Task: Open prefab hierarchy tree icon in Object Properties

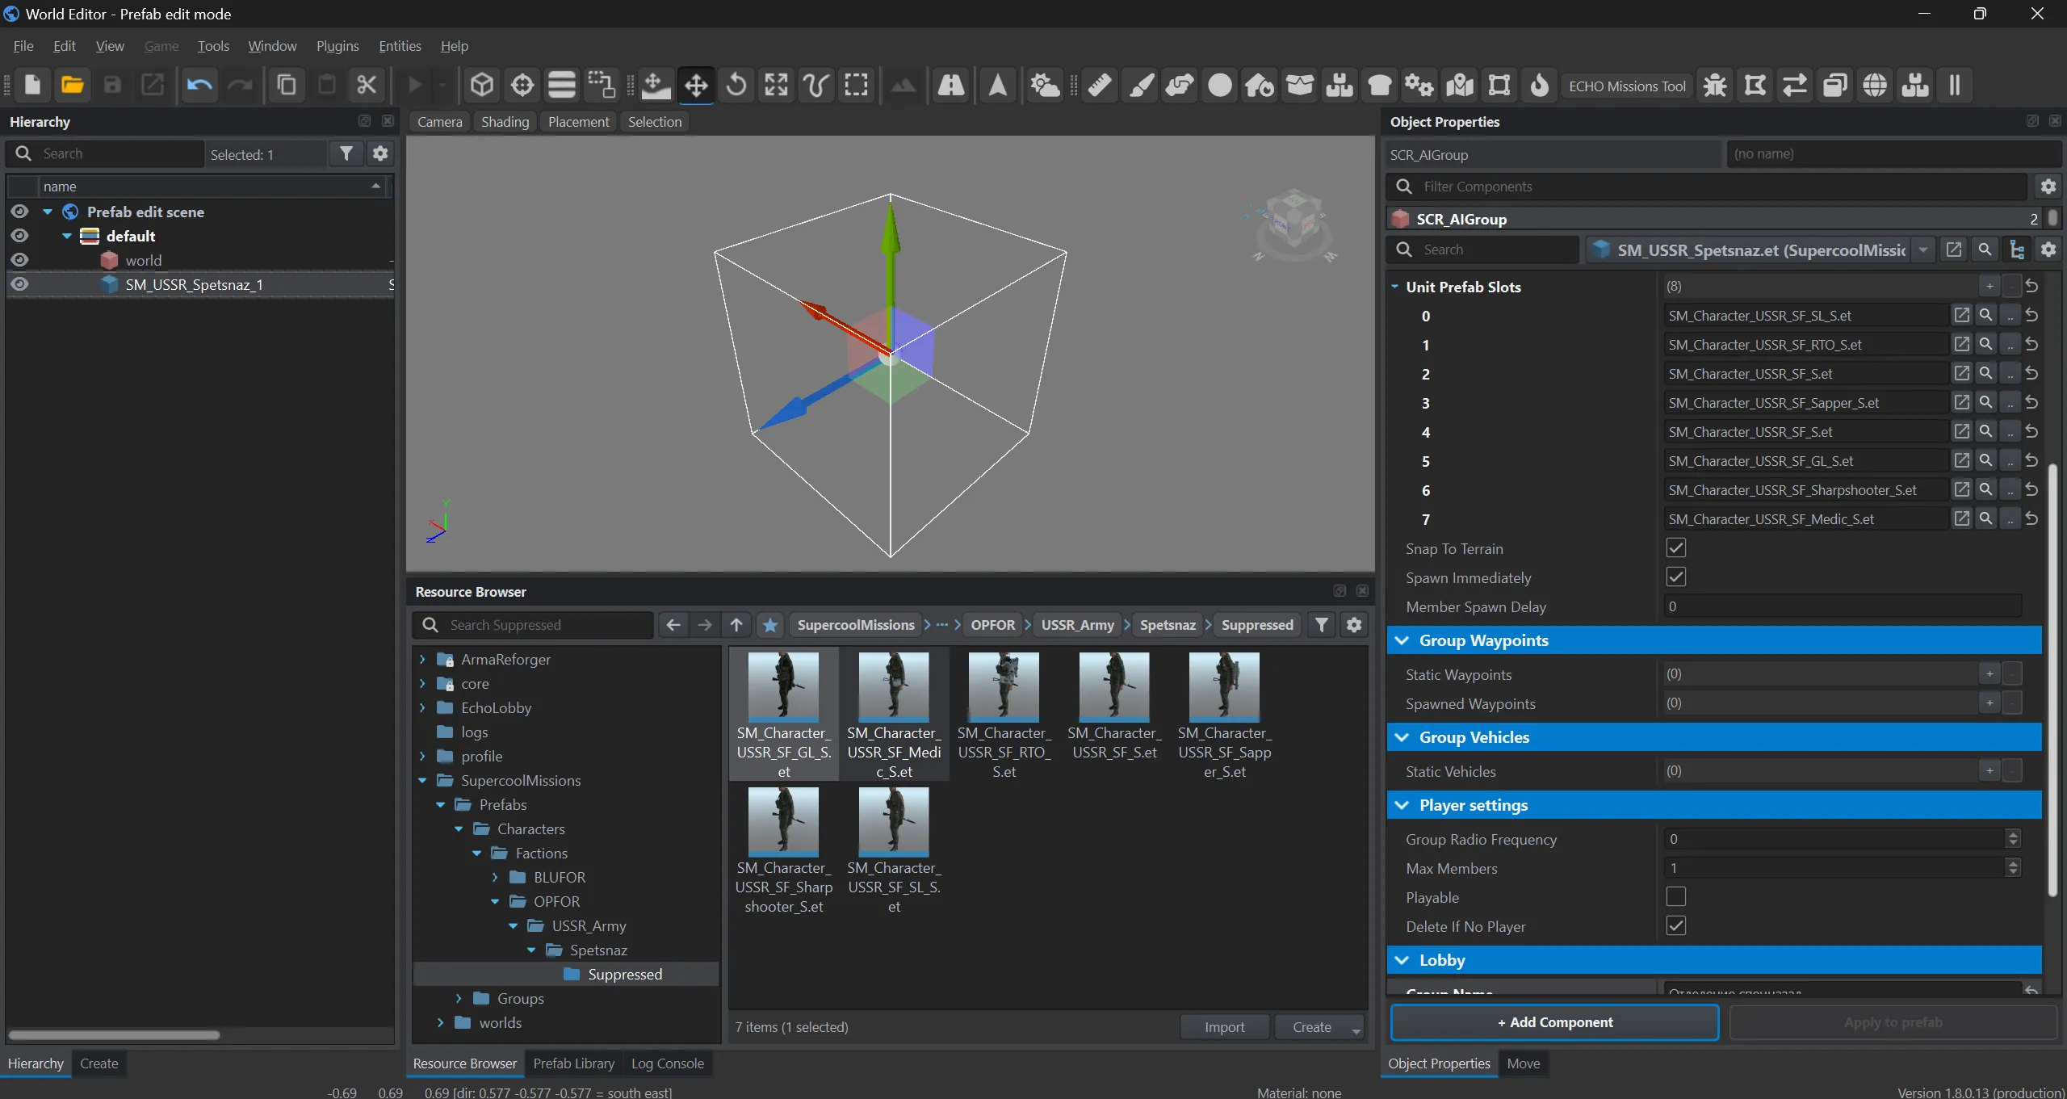Action: pos(2017,250)
